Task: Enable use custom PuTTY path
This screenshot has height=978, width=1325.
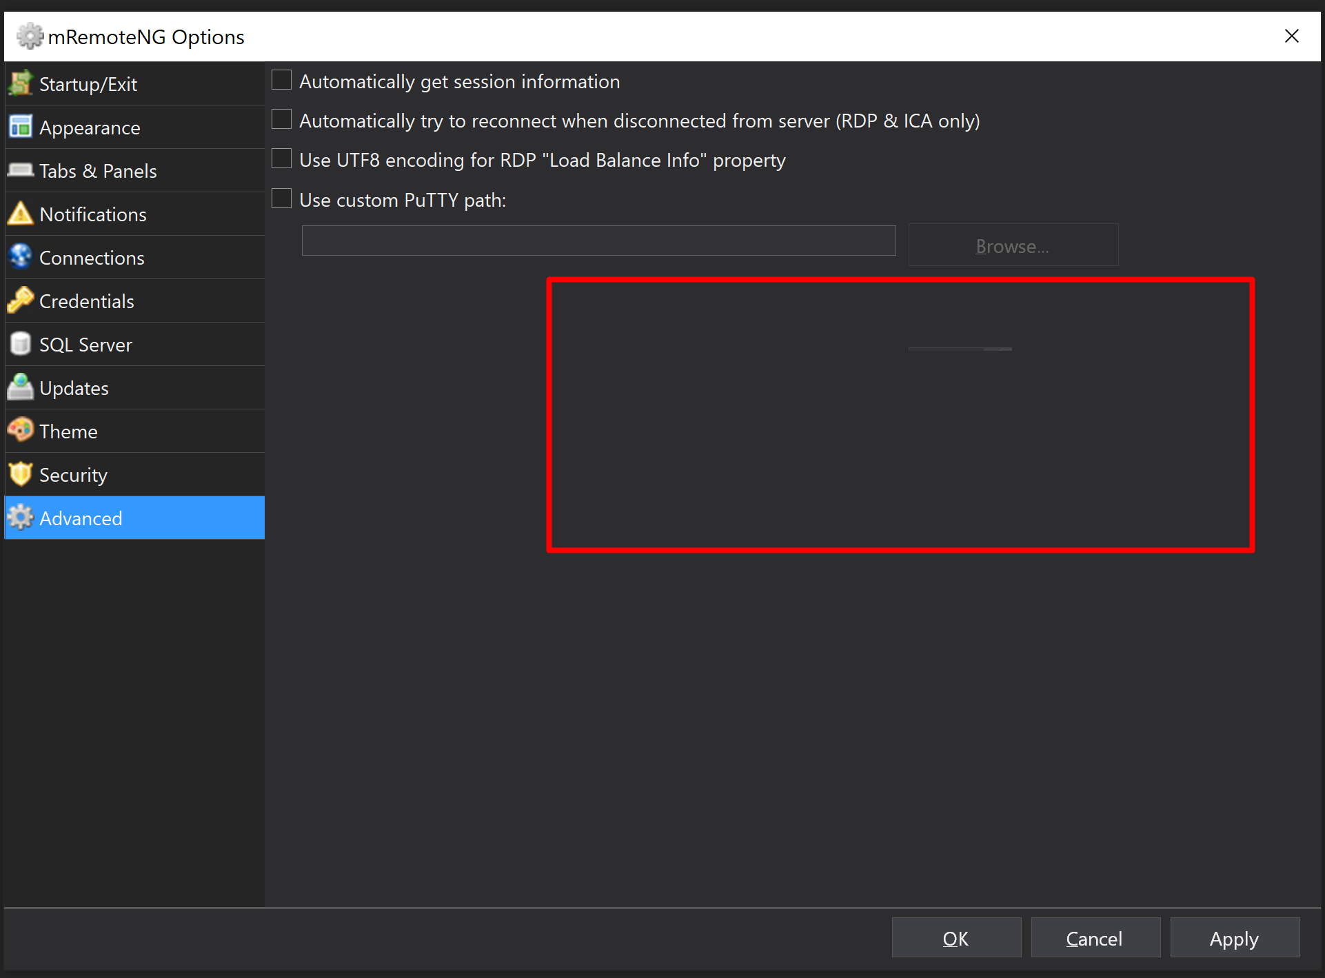Action: coord(281,198)
